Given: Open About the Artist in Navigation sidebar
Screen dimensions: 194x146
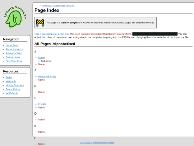Looking at the screenshot, I should [14, 49].
